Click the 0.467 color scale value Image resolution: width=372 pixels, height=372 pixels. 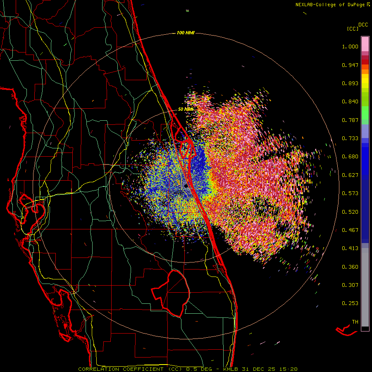[x=350, y=230]
